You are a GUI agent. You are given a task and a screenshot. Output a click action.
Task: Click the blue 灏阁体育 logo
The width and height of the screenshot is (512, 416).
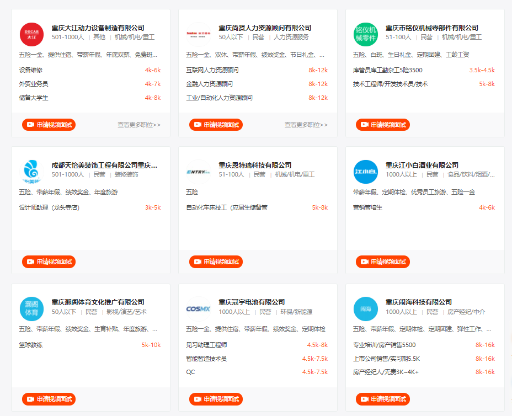click(x=31, y=309)
